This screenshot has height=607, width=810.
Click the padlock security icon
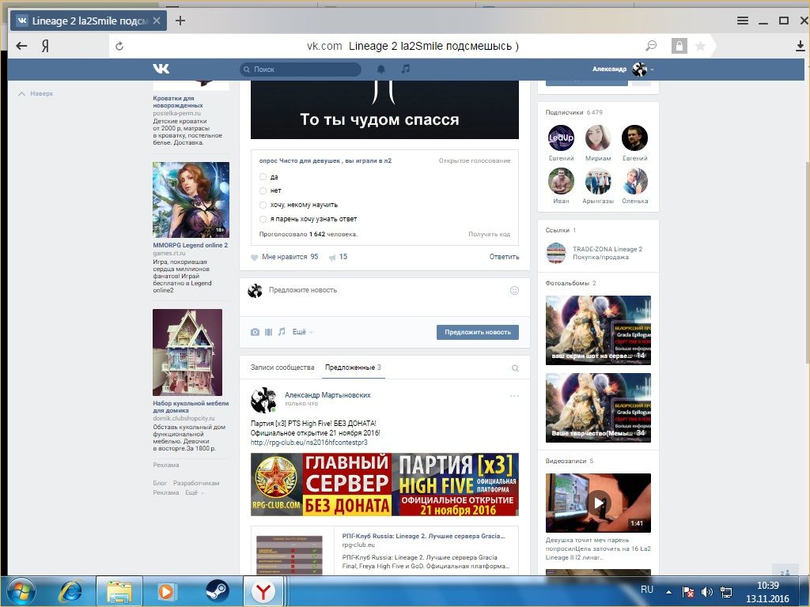(679, 46)
